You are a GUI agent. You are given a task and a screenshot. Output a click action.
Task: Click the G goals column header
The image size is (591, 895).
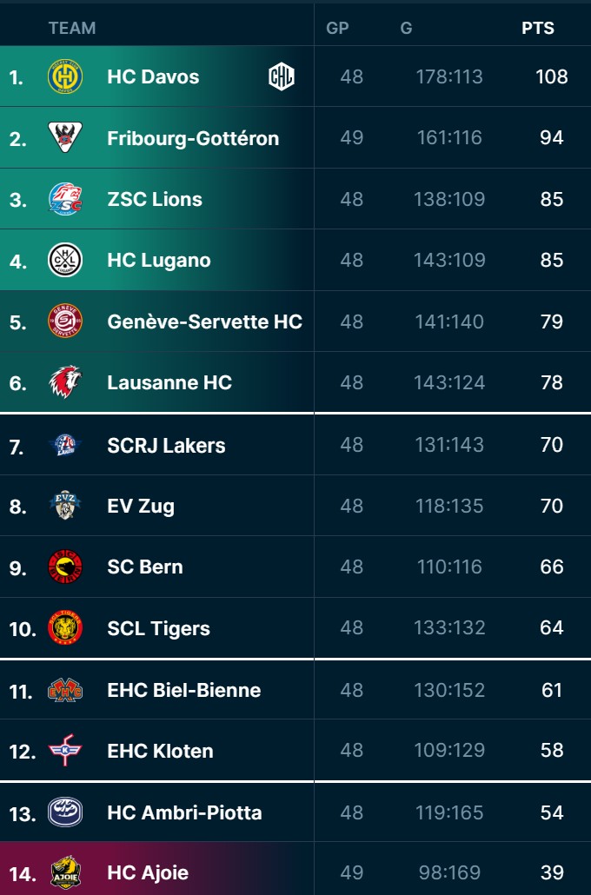(406, 28)
